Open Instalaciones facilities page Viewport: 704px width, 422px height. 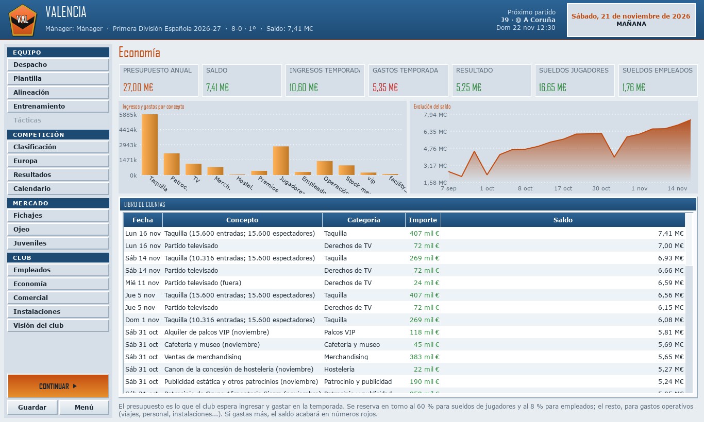(58, 312)
